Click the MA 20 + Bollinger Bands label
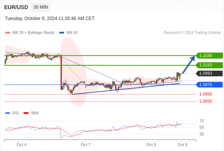 click(x=33, y=33)
